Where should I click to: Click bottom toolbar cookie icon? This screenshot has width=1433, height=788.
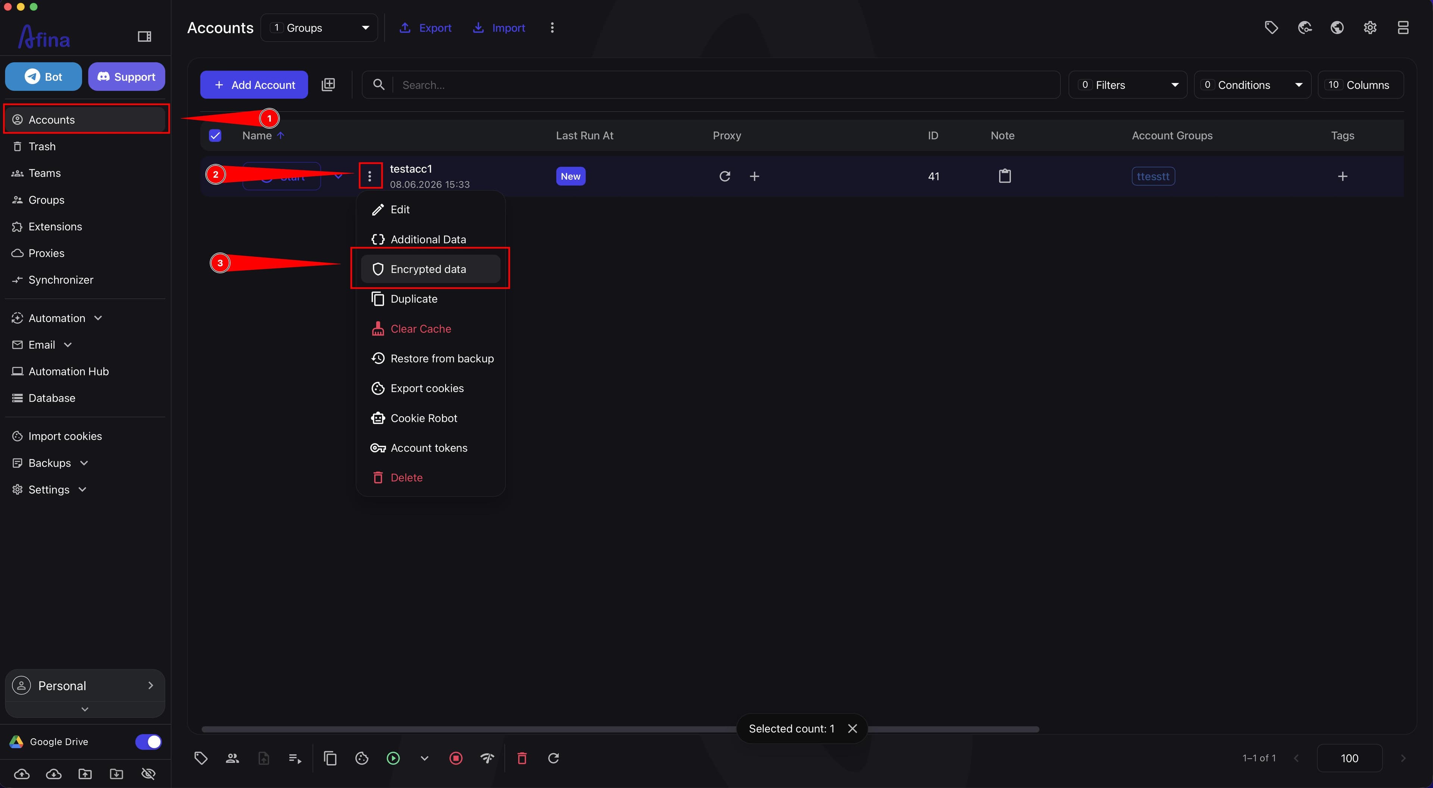point(362,759)
